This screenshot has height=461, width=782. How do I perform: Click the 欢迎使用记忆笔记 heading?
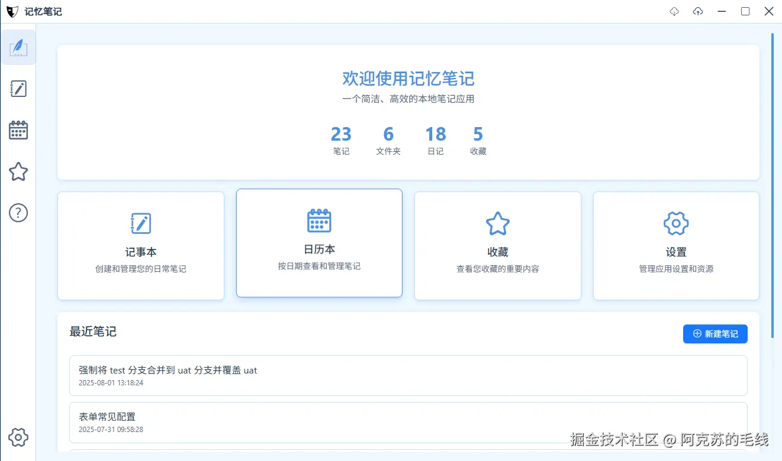[x=408, y=78]
